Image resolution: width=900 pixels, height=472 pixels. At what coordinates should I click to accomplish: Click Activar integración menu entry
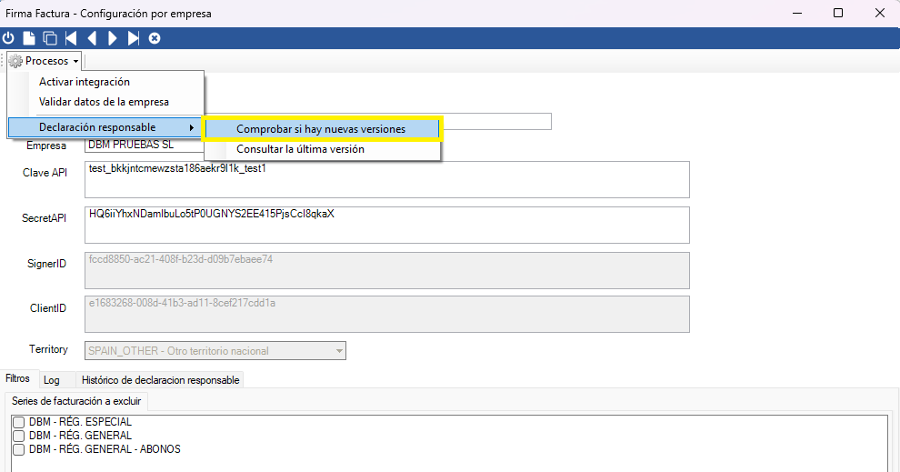[x=85, y=82]
